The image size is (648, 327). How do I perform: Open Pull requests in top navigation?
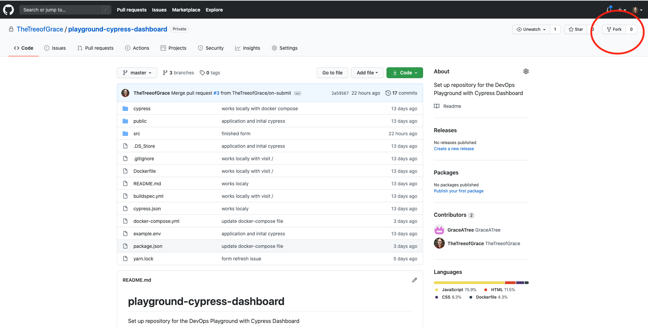click(x=132, y=10)
